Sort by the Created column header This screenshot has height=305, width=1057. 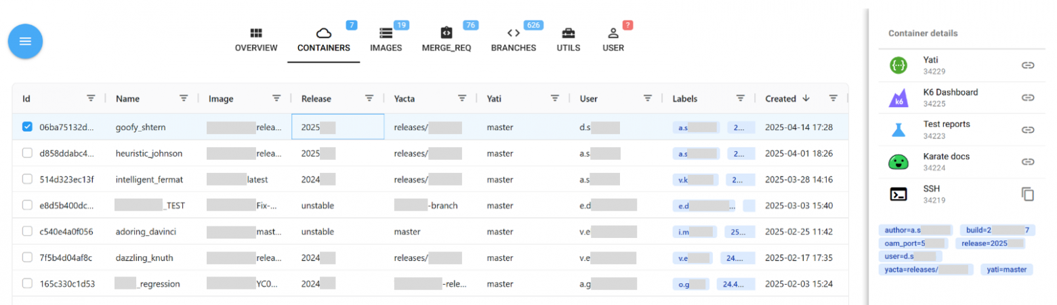(x=781, y=98)
